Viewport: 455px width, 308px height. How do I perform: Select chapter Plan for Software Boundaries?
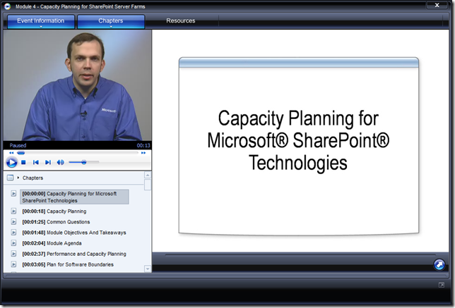tap(68, 264)
